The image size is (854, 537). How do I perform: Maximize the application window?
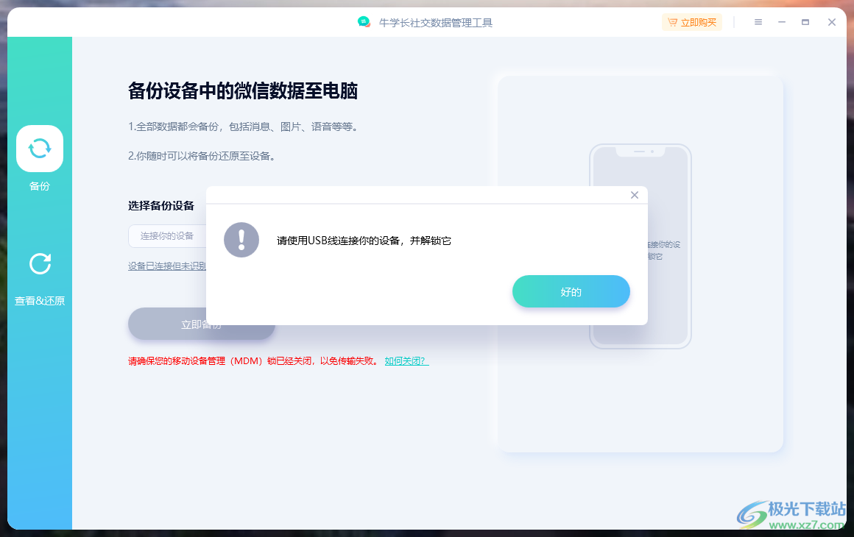[805, 22]
